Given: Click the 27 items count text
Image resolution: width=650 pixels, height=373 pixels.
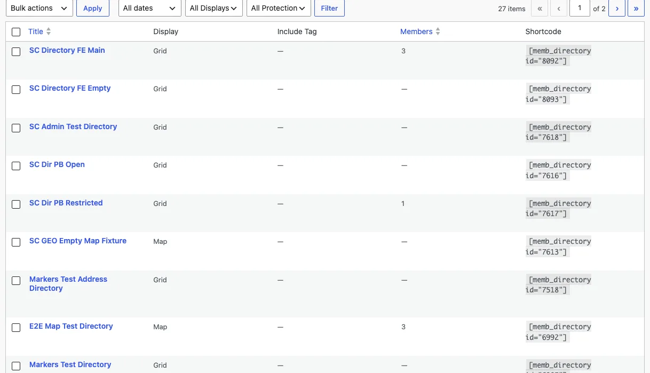Looking at the screenshot, I should point(512,9).
